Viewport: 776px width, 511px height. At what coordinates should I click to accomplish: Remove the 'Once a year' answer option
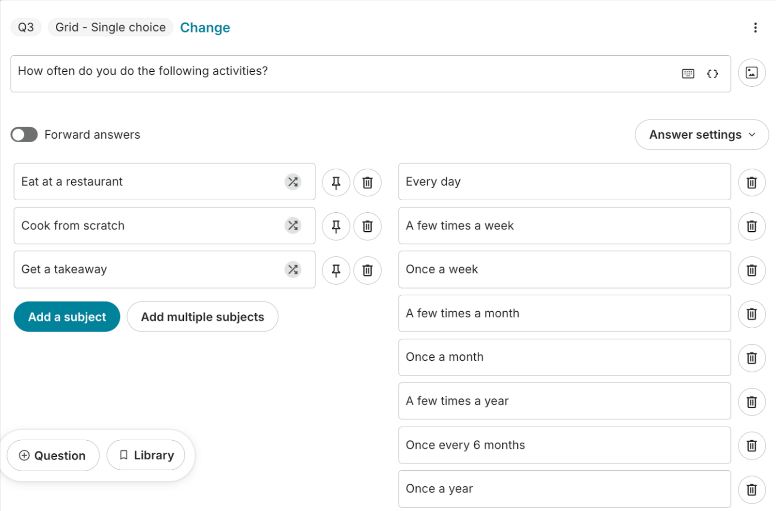[x=751, y=490]
